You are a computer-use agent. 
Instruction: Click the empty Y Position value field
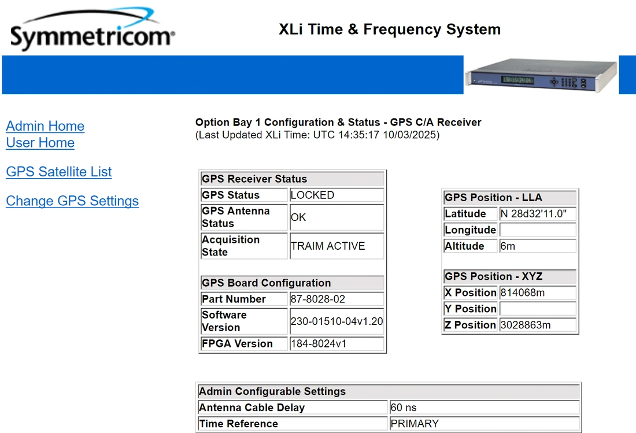pyautogui.click(x=538, y=309)
